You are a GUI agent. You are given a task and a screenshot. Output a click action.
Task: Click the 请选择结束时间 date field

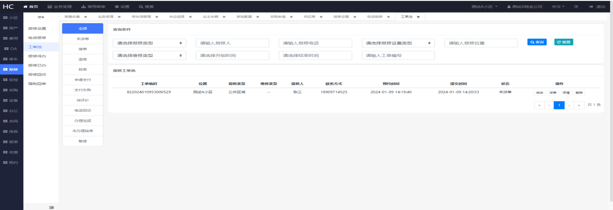coord(315,56)
